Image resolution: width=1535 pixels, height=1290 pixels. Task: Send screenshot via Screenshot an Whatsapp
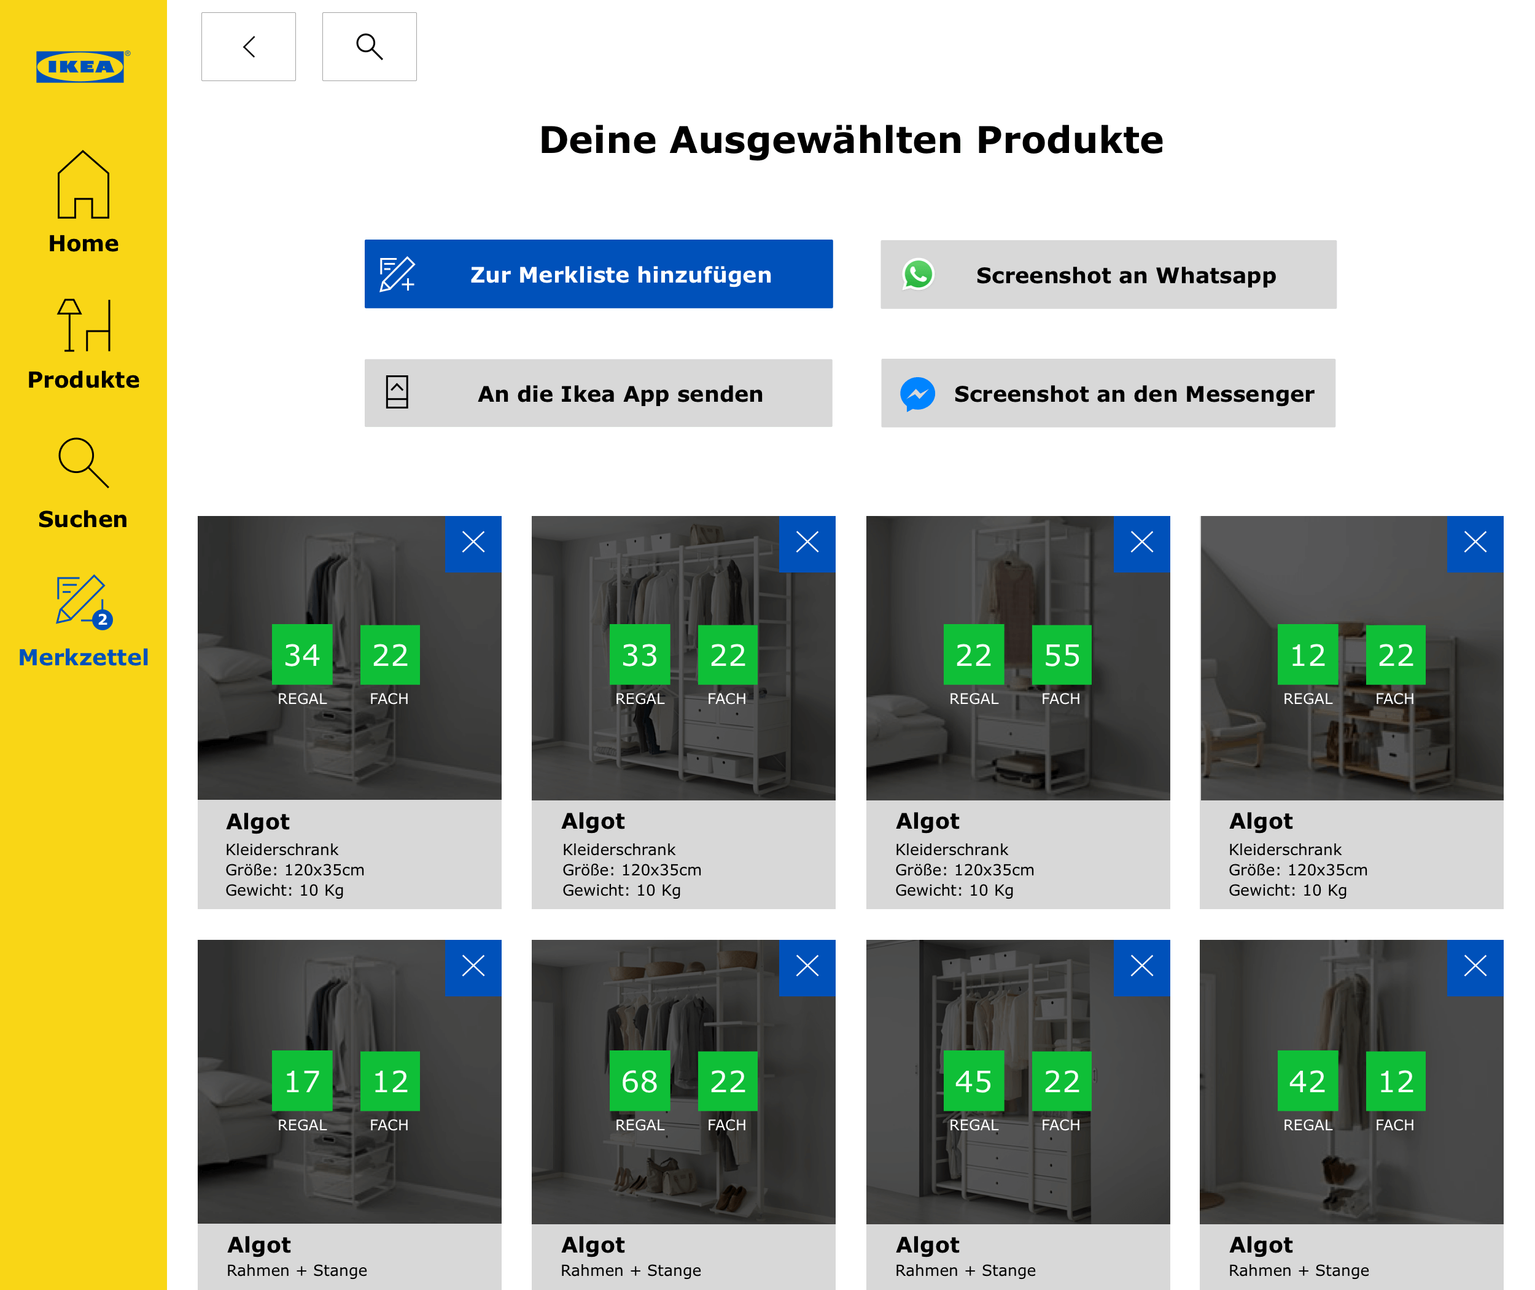coord(1108,274)
